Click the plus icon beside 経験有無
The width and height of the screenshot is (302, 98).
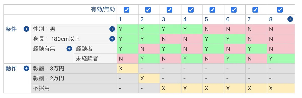point(69,49)
